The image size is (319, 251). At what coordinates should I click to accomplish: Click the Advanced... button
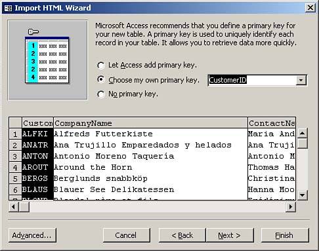point(32,235)
